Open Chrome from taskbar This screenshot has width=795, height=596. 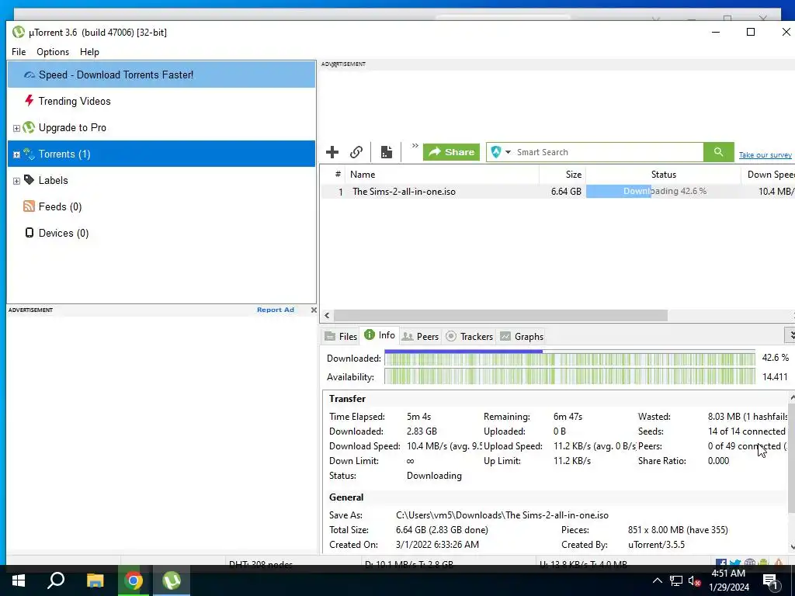pyautogui.click(x=134, y=580)
